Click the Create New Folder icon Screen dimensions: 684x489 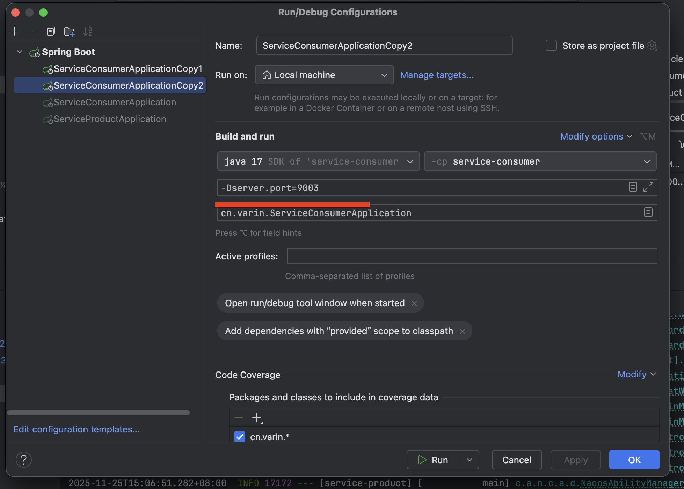coord(69,31)
